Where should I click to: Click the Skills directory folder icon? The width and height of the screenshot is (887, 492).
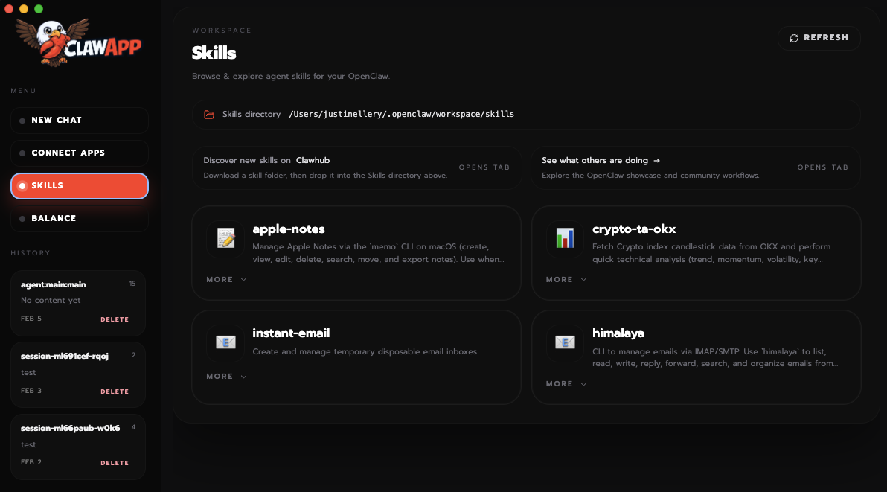pyautogui.click(x=209, y=114)
